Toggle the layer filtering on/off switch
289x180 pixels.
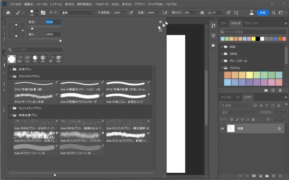tap(286, 105)
